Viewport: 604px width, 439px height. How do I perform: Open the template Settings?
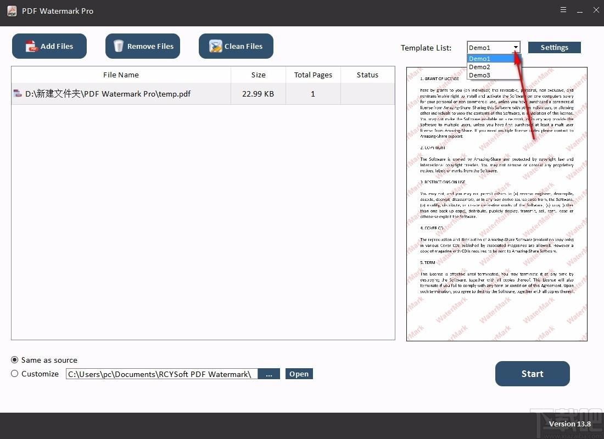(x=555, y=47)
